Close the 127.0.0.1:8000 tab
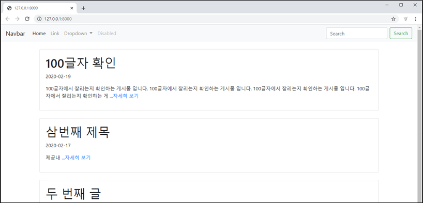Screen dimensions: 423x203 pyautogui.click(x=71, y=8)
